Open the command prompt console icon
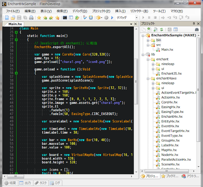 coord(65,17)
